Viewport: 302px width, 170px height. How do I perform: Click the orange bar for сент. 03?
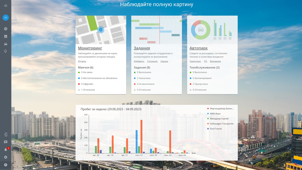(x=170, y=142)
